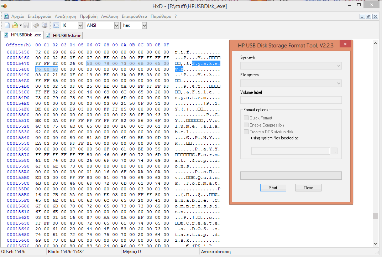The width and height of the screenshot is (382, 257).
Task: Open the Επεξεργασία menu
Action: (x=40, y=16)
